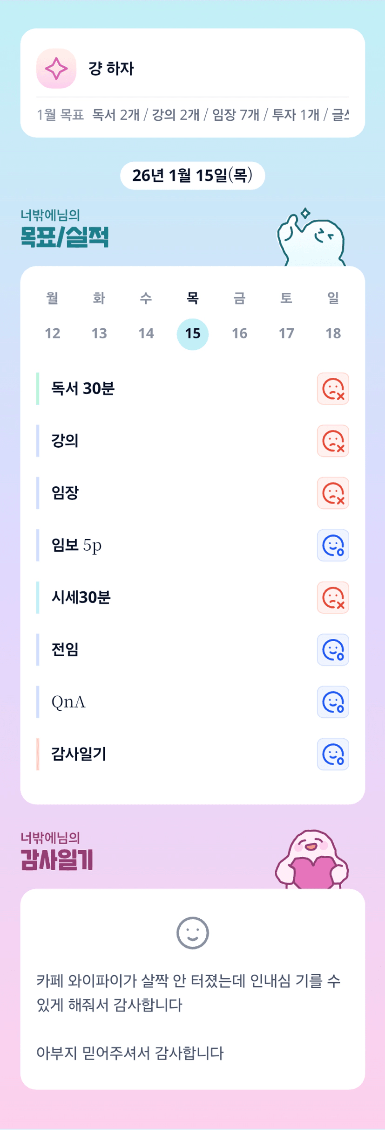Screen dimensions: 385x1130
Task: Select the highlighted 15th date circle
Action: tap(193, 334)
